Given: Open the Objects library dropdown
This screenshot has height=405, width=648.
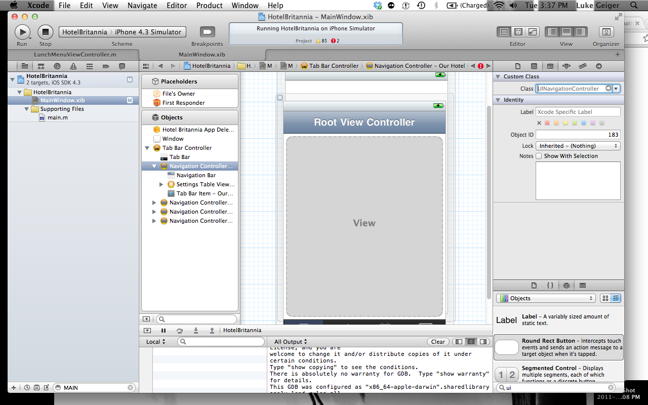Looking at the screenshot, I should point(546,298).
